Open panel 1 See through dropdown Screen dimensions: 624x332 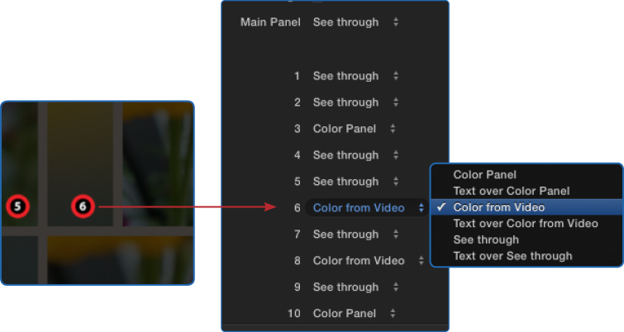pos(355,76)
